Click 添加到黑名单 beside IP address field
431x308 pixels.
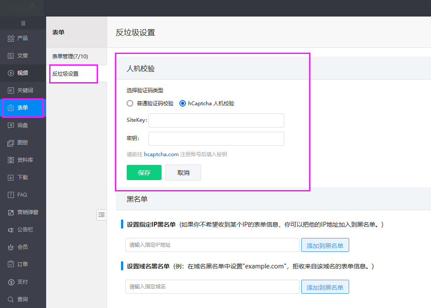tap(325, 245)
